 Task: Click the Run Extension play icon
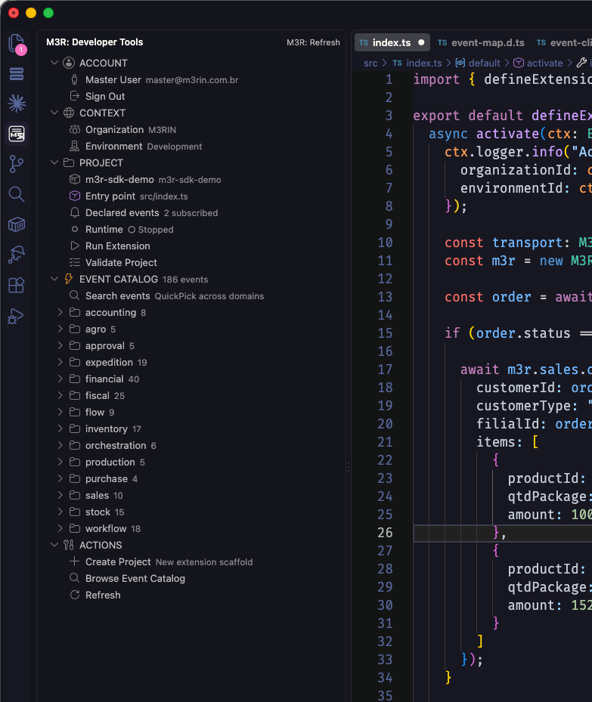pos(75,246)
